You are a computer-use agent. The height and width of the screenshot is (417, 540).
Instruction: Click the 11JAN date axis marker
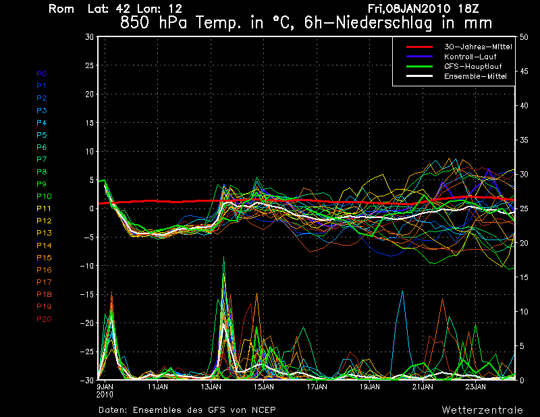click(157, 387)
